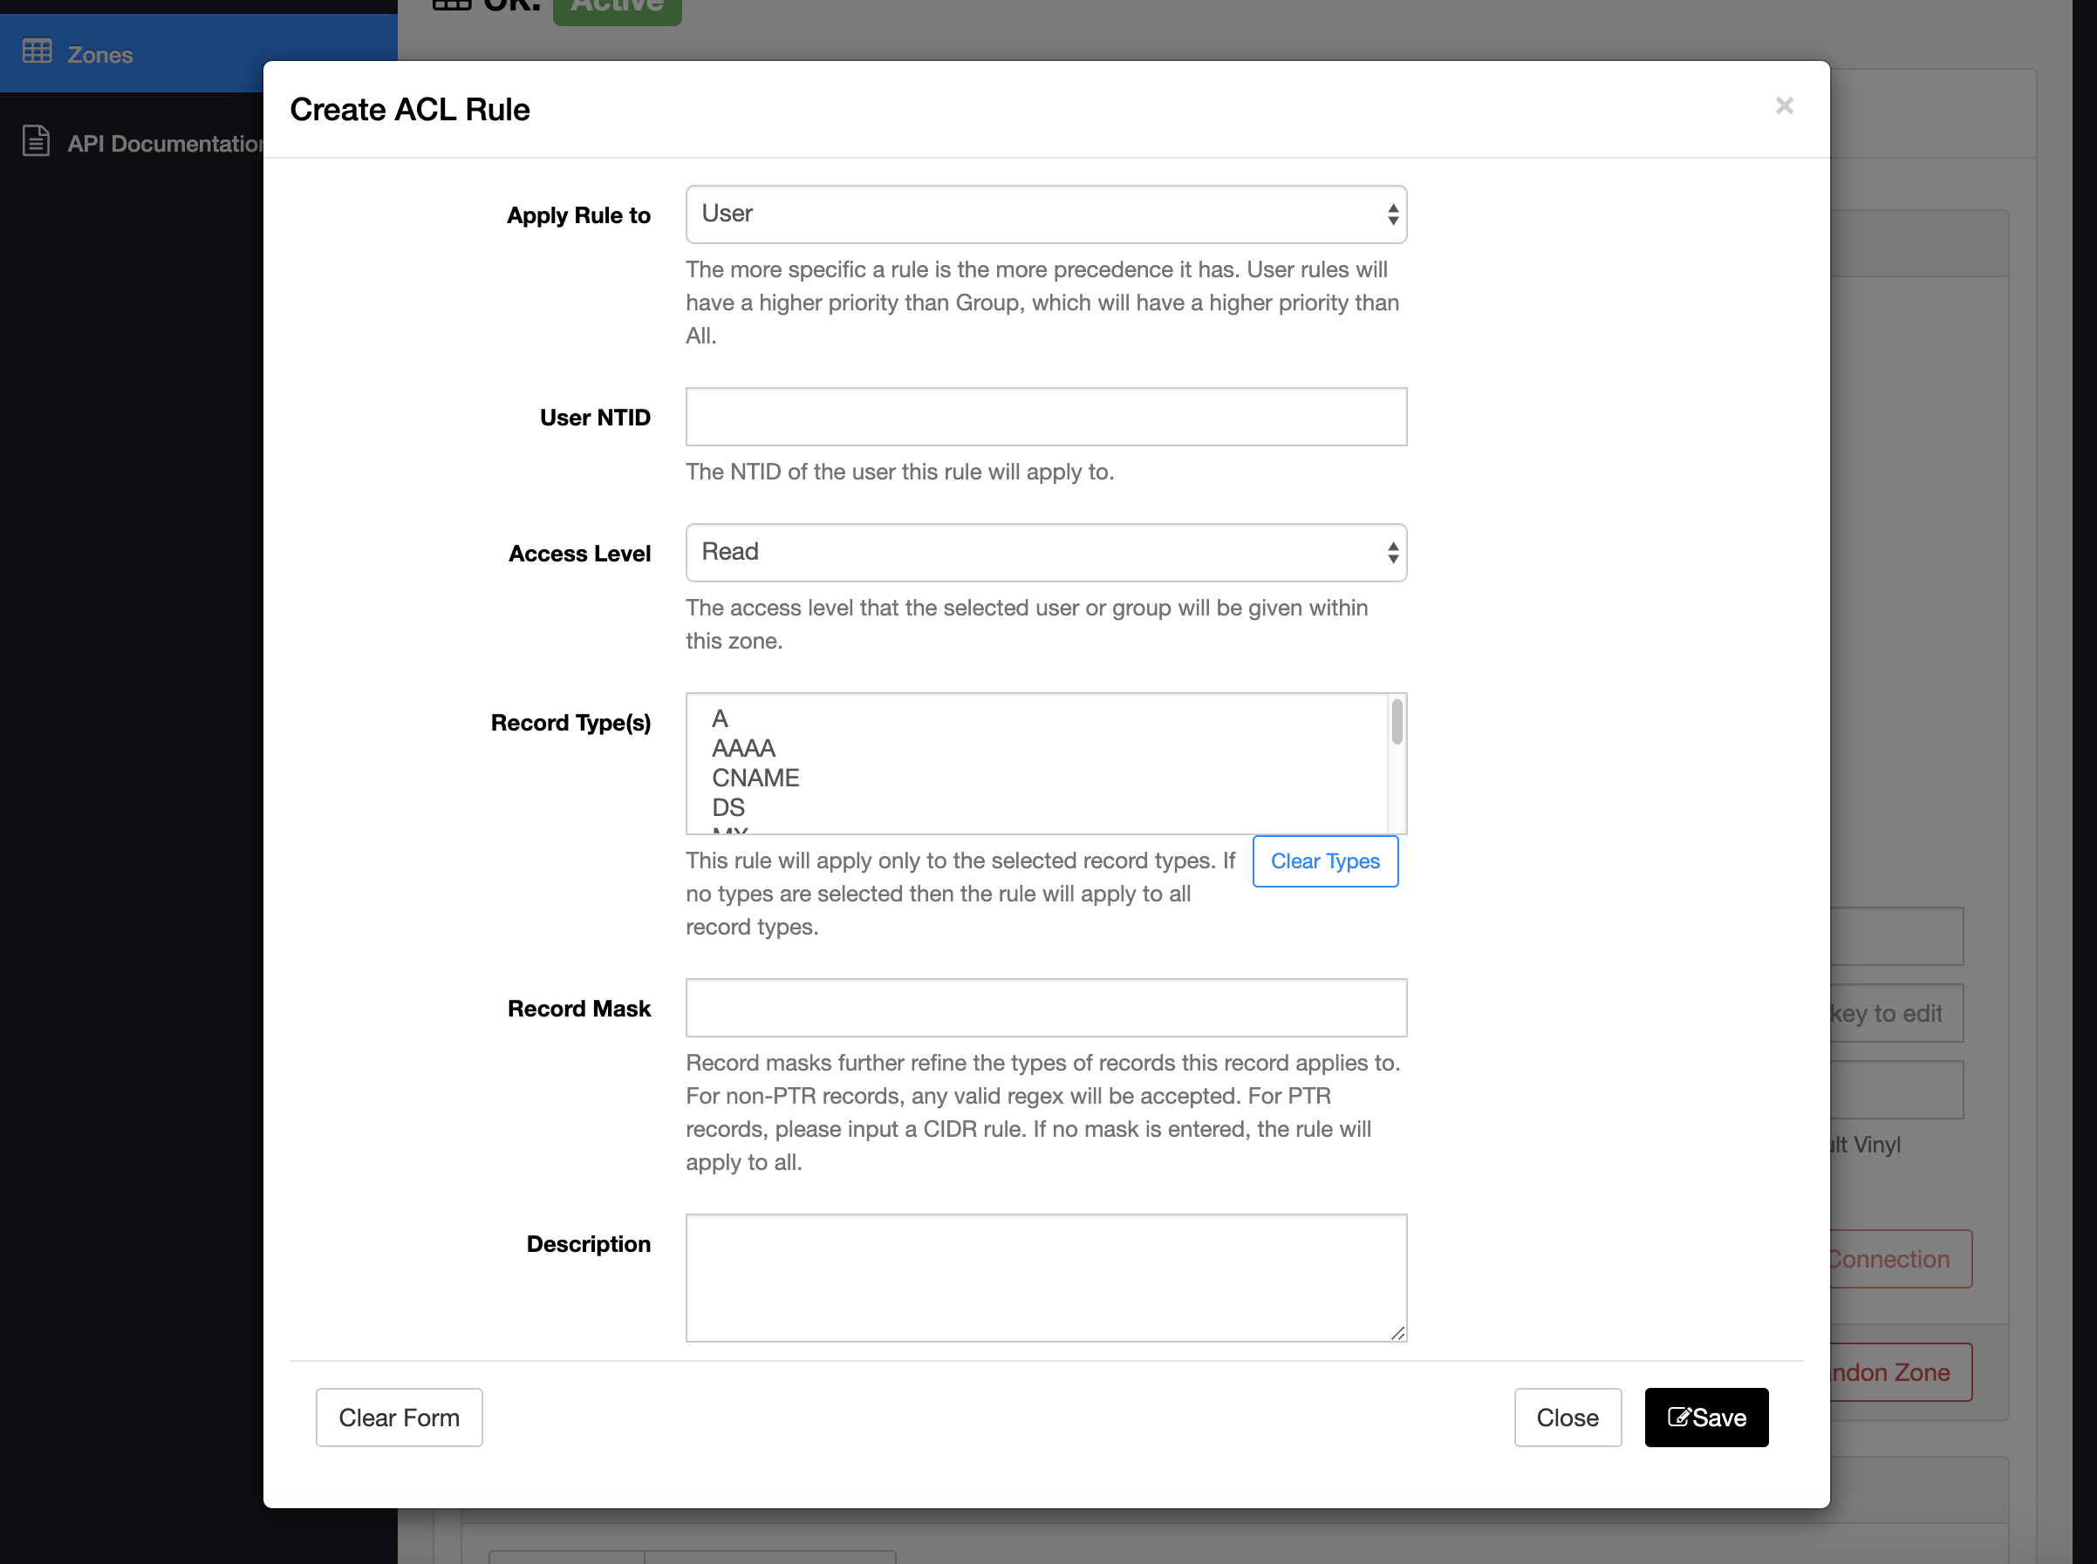This screenshot has width=2097, height=1564.
Task: Open the Access Level dropdown
Action: [x=1045, y=552]
